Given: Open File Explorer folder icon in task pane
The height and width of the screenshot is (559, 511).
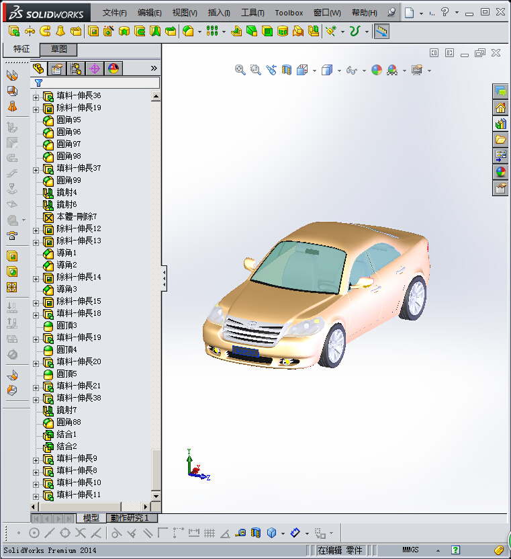Looking at the screenshot, I should pyautogui.click(x=500, y=139).
